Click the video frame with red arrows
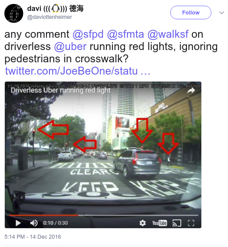Viewport: 228px width, 247px height. pos(103,151)
